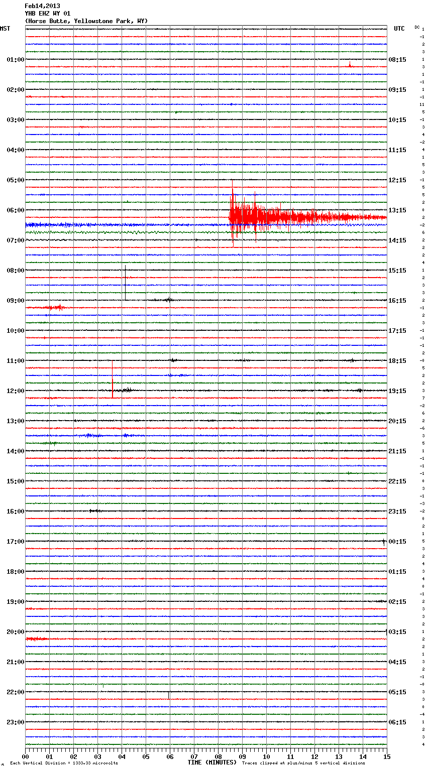Click the 02:15 UTC time label

coord(397,602)
